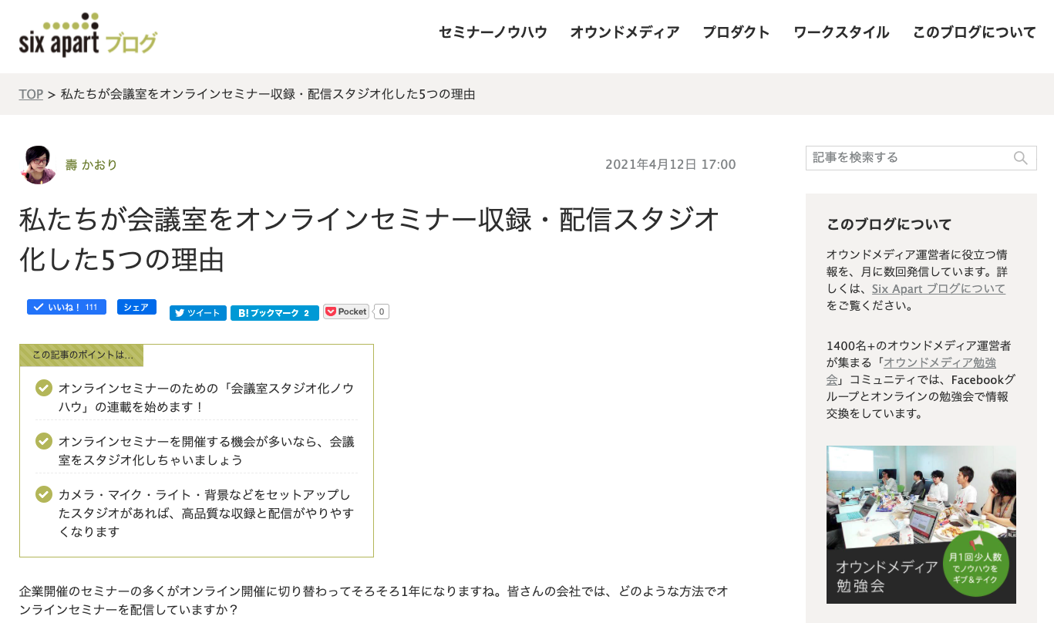1054x623 pixels.
Task: Open the セミナーノウハウ menu item
Action: point(493,32)
